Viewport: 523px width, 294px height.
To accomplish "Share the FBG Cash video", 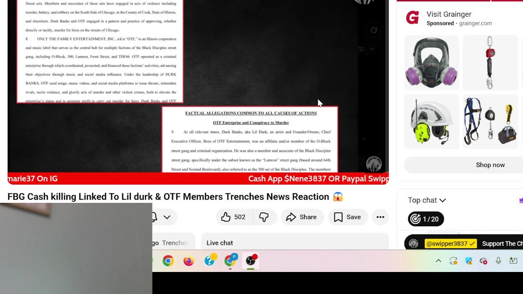I will coord(302,217).
